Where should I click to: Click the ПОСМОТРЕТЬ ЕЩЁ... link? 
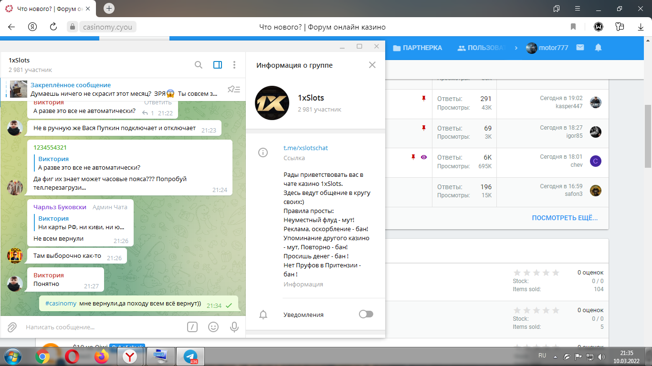pos(565,218)
